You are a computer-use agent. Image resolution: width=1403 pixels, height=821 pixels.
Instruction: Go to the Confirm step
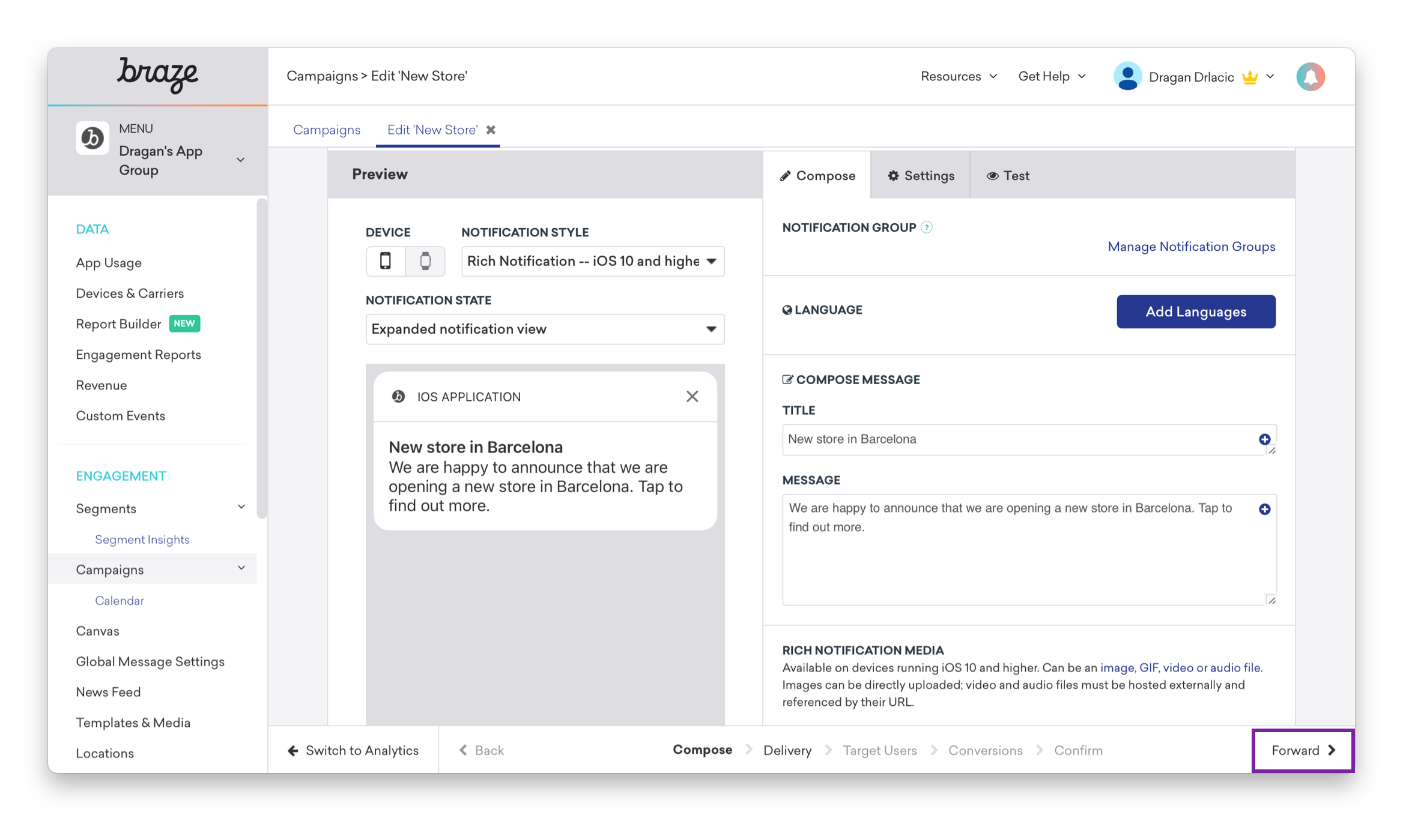[1078, 750]
